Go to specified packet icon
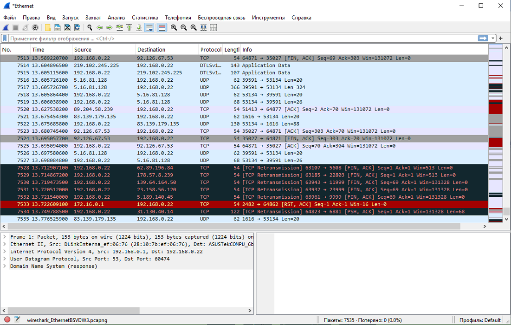Image resolution: width=511 pixels, height=325 pixels. [x=120, y=28]
